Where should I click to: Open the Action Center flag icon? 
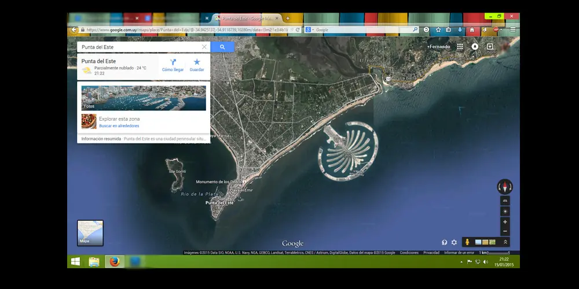[470, 262]
